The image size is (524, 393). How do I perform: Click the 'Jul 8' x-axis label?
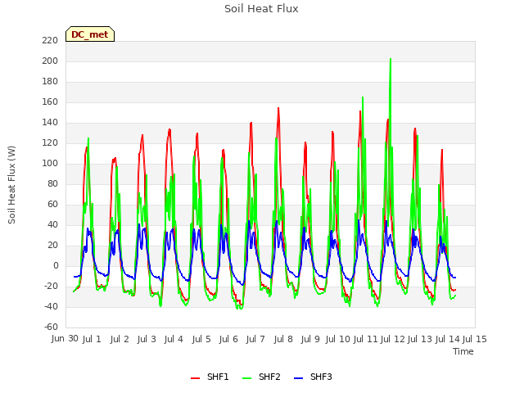tap(283, 339)
